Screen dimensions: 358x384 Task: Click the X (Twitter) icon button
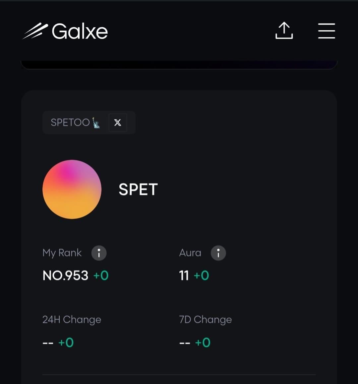point(118,122)
